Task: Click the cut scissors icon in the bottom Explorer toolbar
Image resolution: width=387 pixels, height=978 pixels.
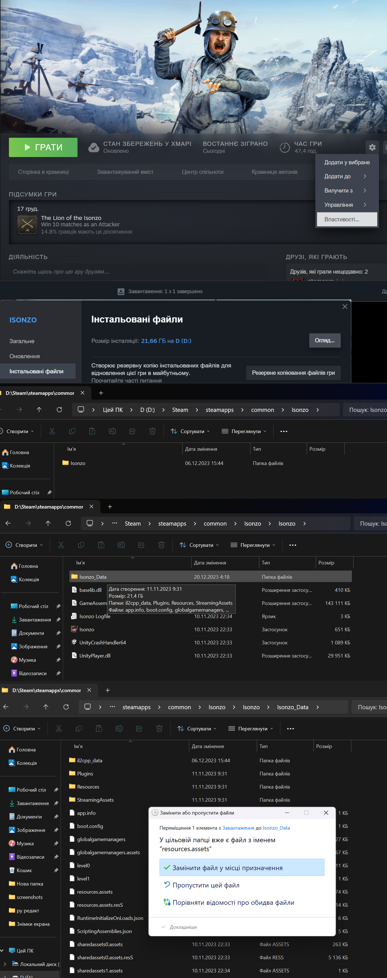Action: tap(59, 728)
